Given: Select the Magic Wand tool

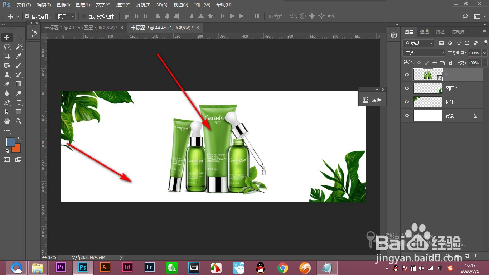Looking at the screenshot, I should click(x=19, y=47).
